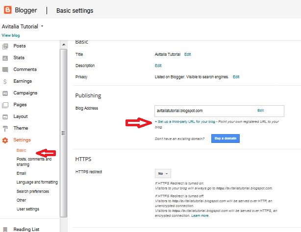Click the 'Listed on Blogger' privacy text
Viewport: 301px width, 232px height.
192,77
